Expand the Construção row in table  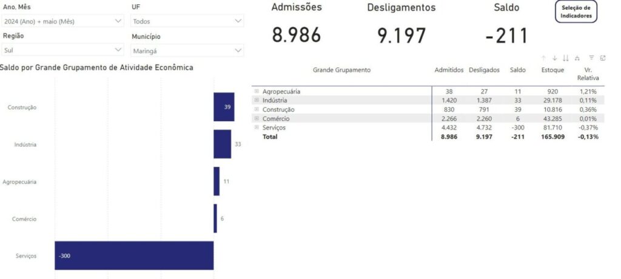click(x=257, y=109)
